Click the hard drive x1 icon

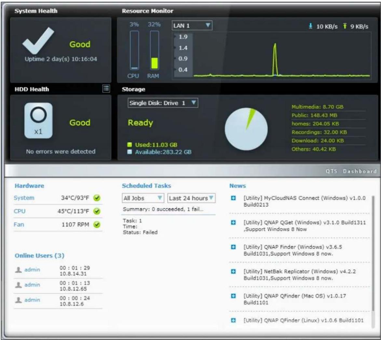(x=38, y=121)
